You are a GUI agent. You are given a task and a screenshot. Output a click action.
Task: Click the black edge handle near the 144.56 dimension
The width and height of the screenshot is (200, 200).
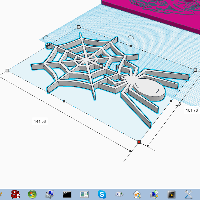(64, 101)
